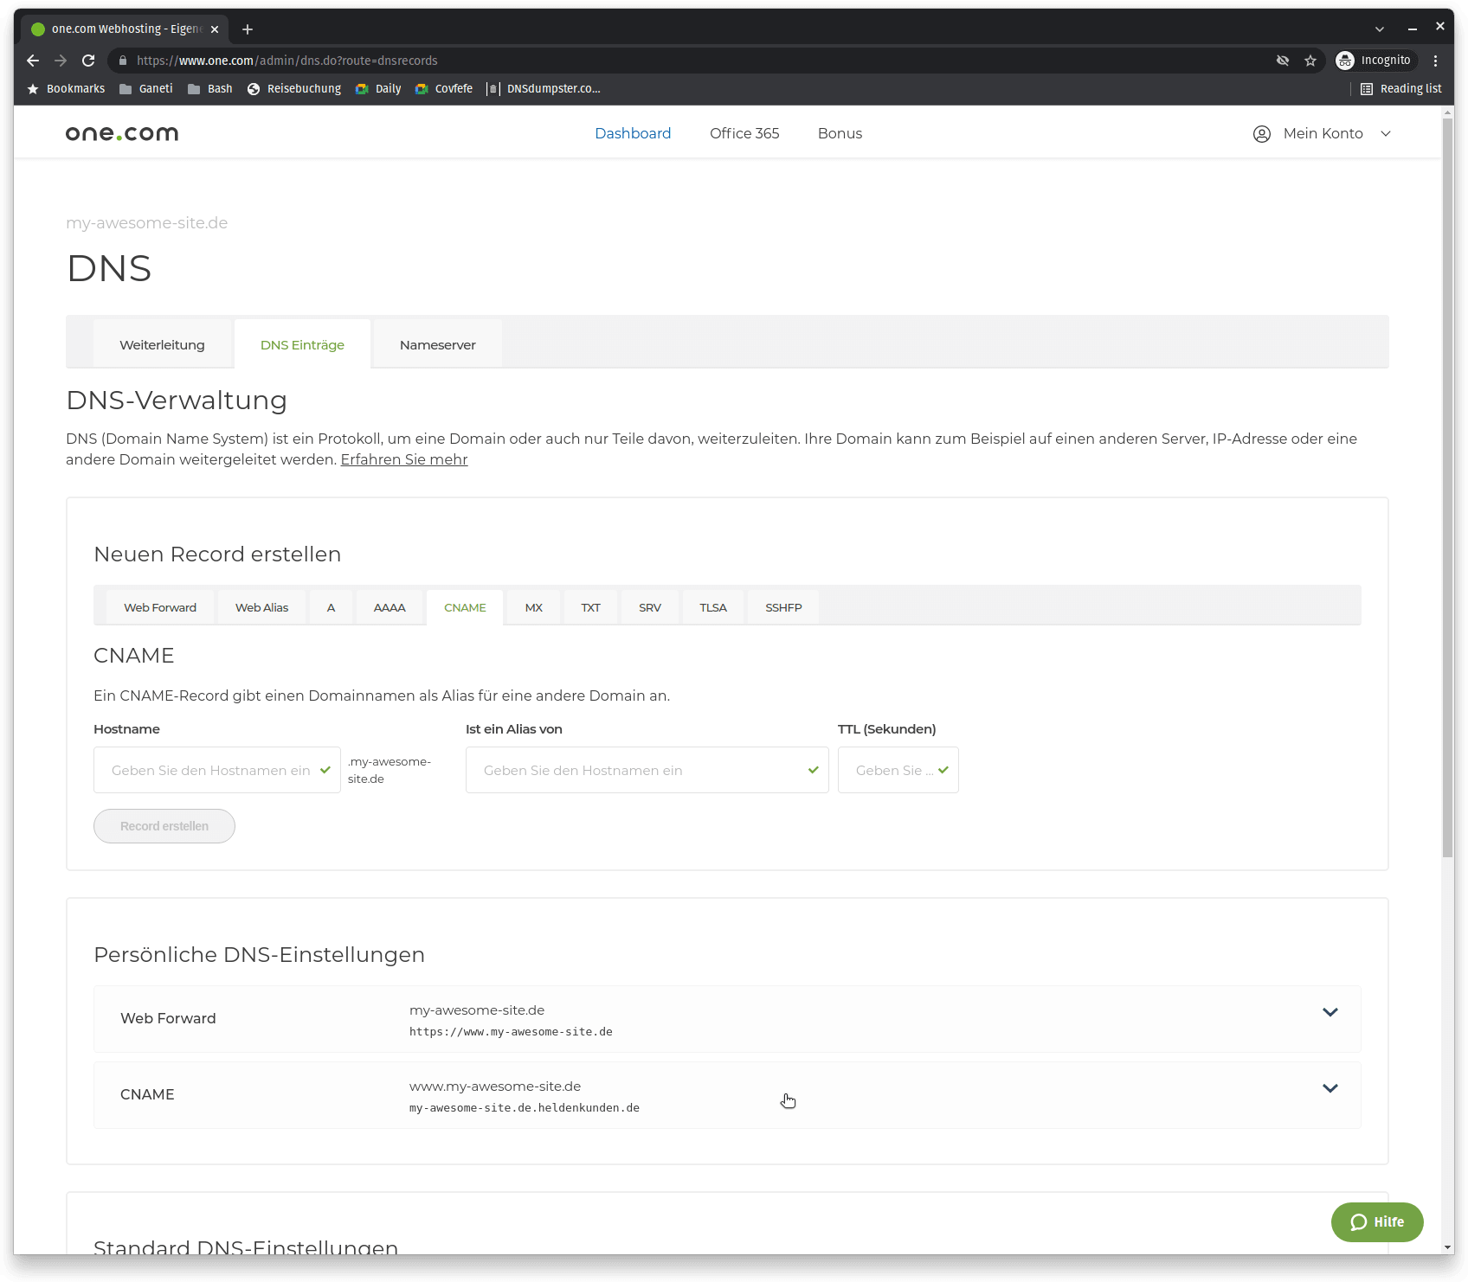Select the Web Forward record type tab
This screenshot has width=1468, height=1282.
point(160,607)
